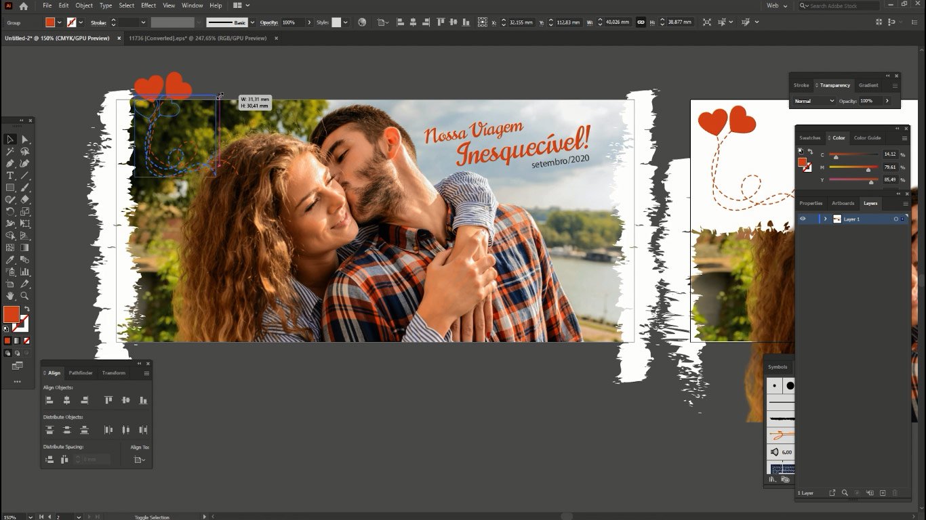Expand Layer 1 contents
Screen dimensions: 926x520
pos(825,219)
